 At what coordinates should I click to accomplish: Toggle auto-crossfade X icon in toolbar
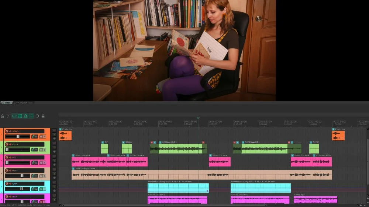[x=8, y=116]
